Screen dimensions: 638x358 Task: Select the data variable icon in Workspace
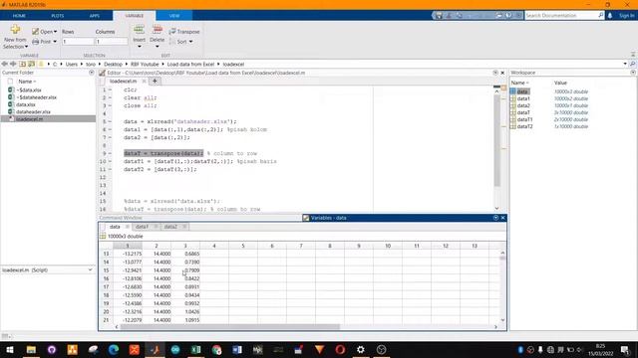click(513, 91)
